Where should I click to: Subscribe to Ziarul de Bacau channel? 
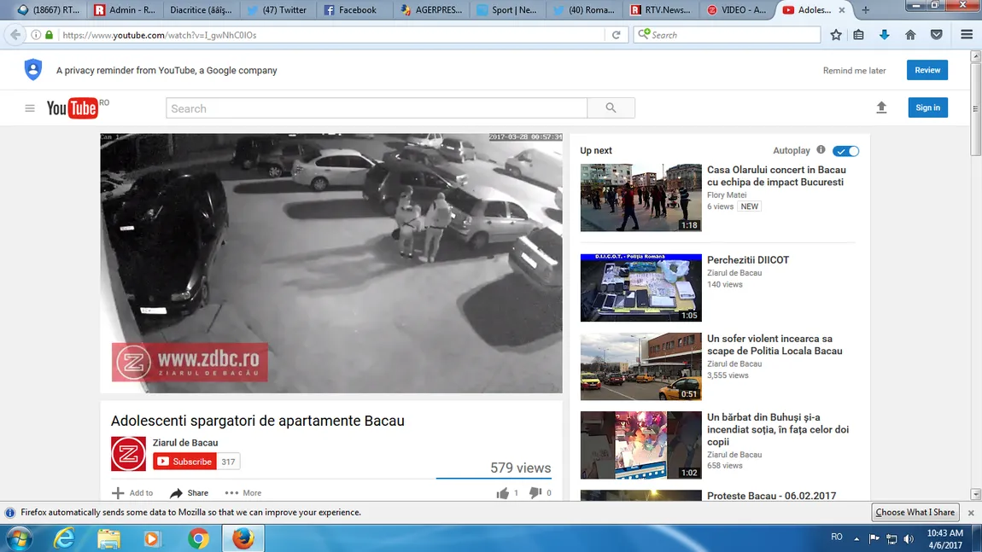point(184,462)
